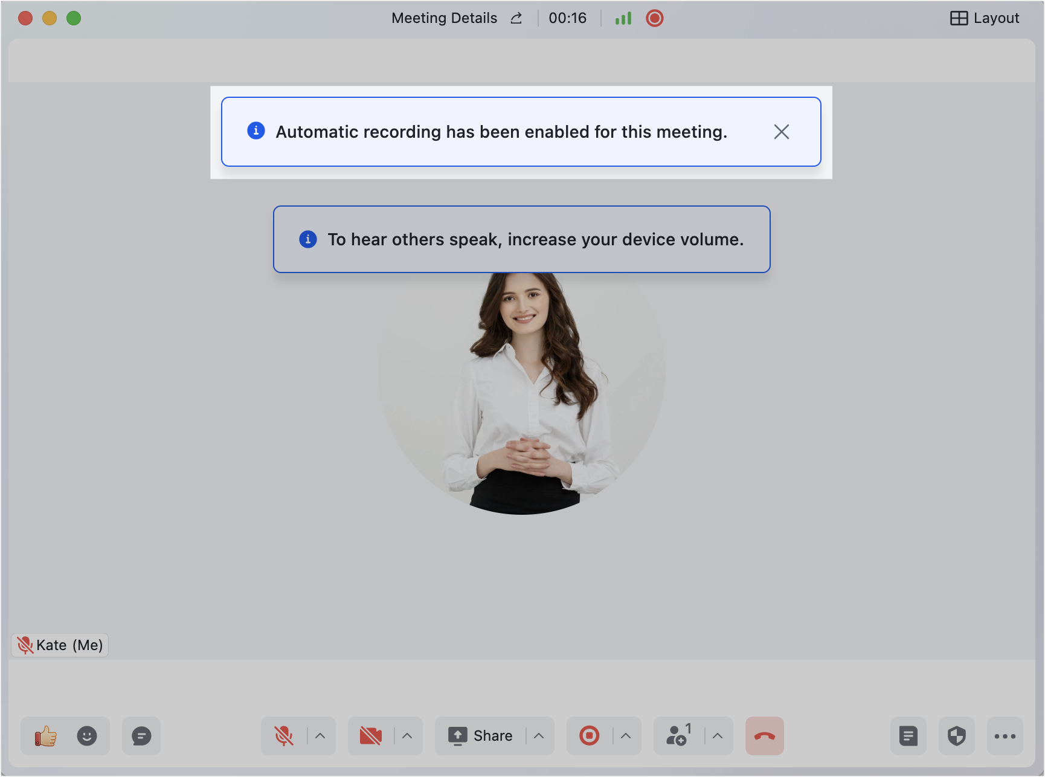Dismiss the automatic recording notification
Image resolution: width=1045 pixels, height=777 pixels.
tap(782, 132)
